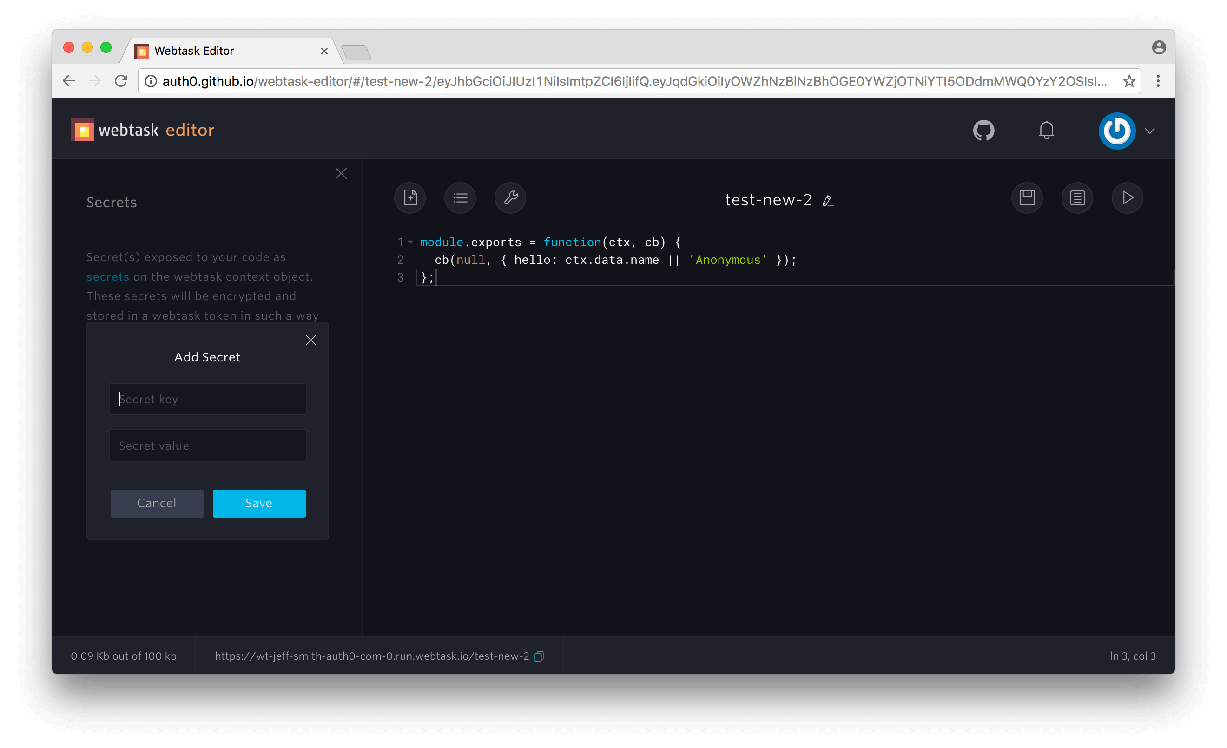Click the new webtask file icon
The height and width of the screenshot is (748, 1227).
point(410,198)
